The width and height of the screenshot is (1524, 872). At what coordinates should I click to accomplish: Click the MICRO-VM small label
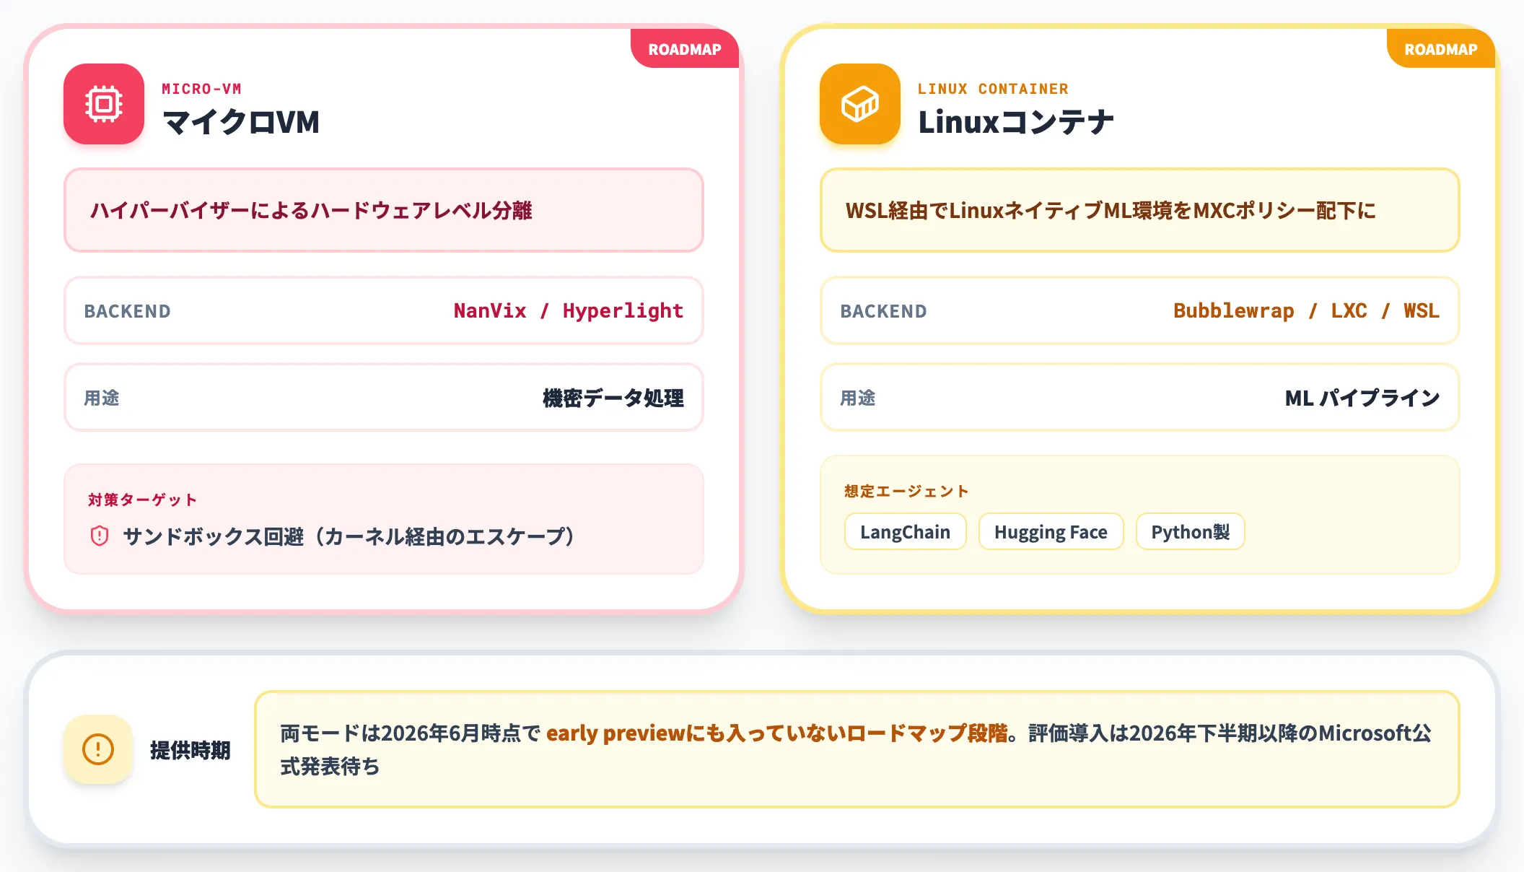[x=201, y=89]
